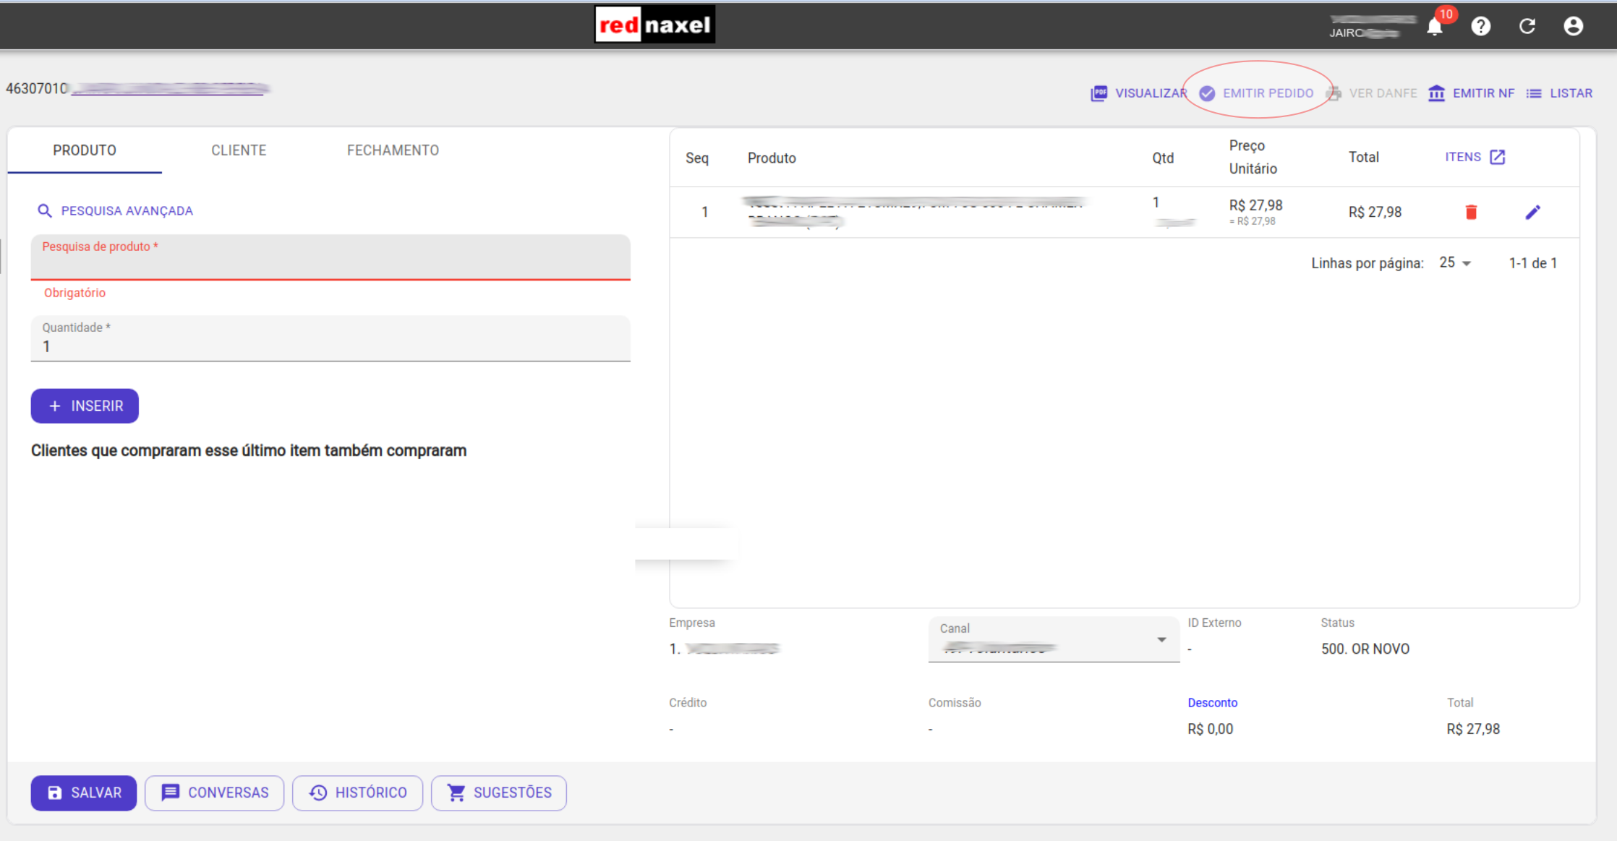Click EMITIR NF bank icon button

click(1471, 93)
